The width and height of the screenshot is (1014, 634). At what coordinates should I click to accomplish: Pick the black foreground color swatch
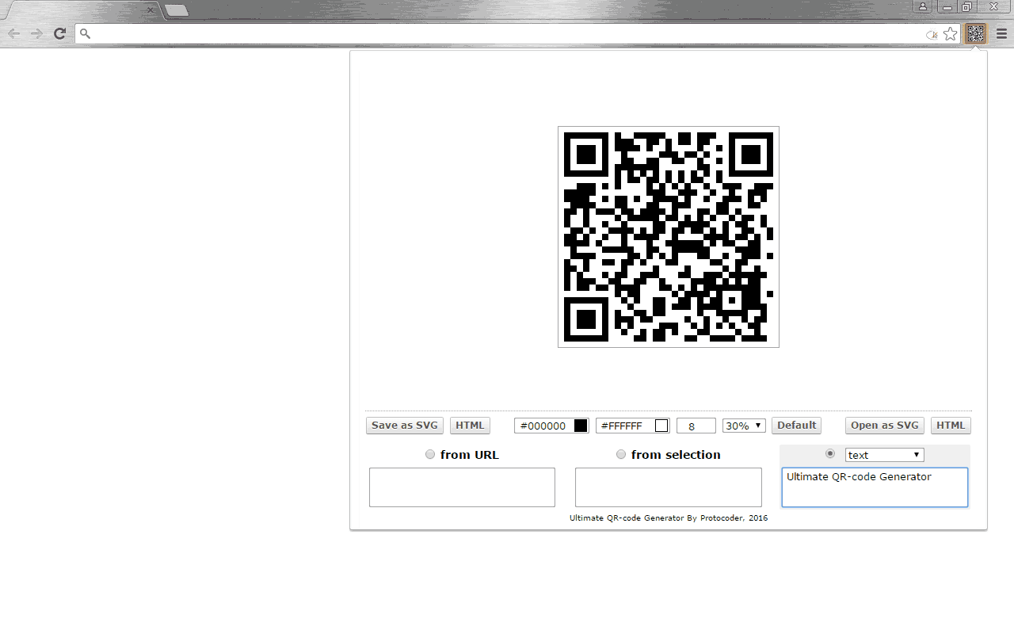tap(581, 426)
